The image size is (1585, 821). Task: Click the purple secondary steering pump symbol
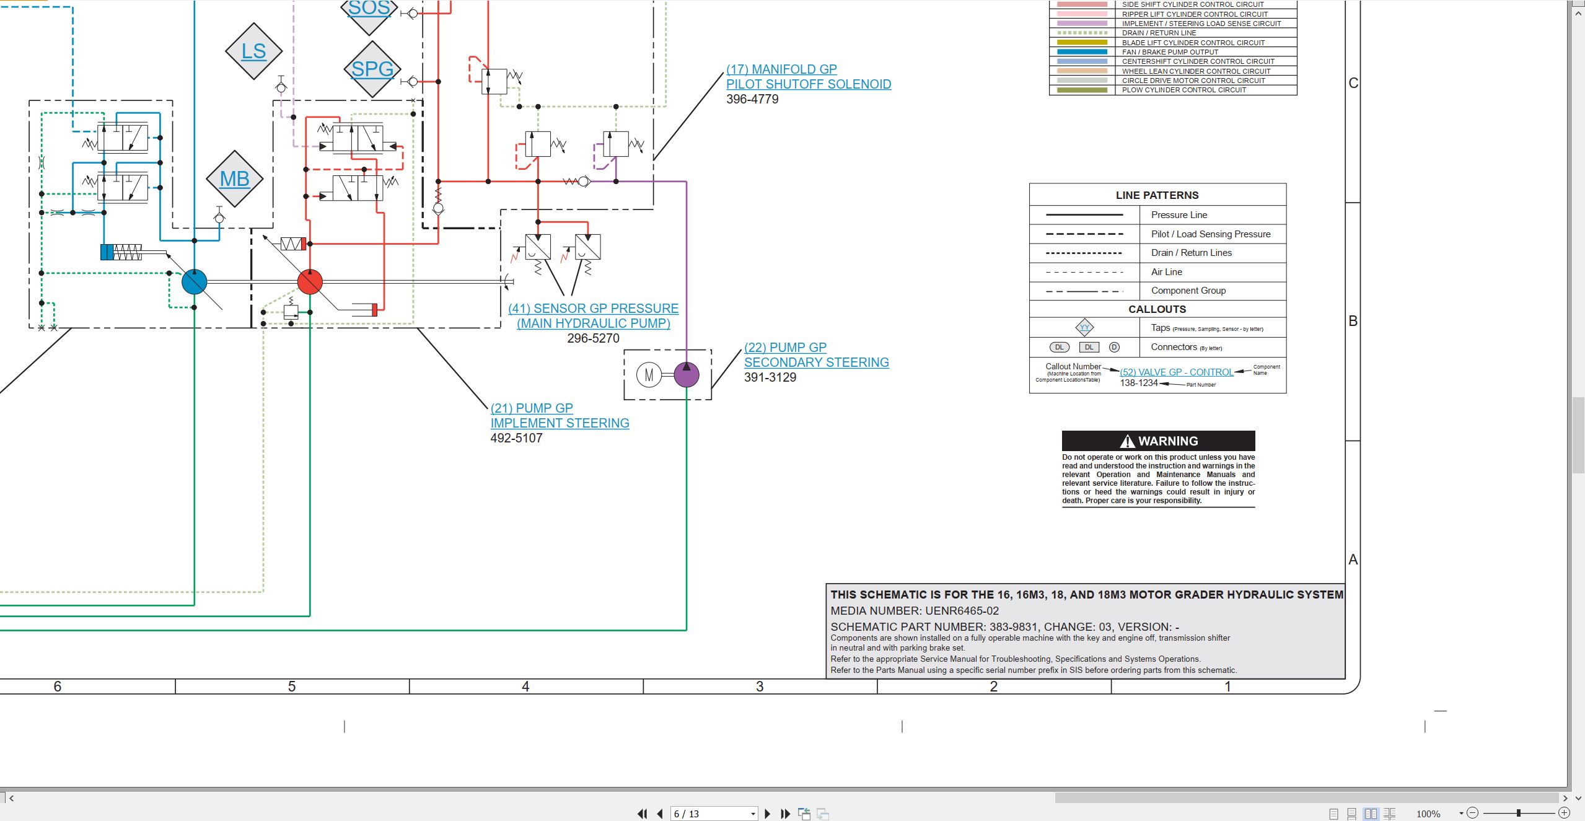[x=687, y=375]
